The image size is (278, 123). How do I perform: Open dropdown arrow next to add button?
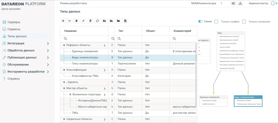[69, 21]
